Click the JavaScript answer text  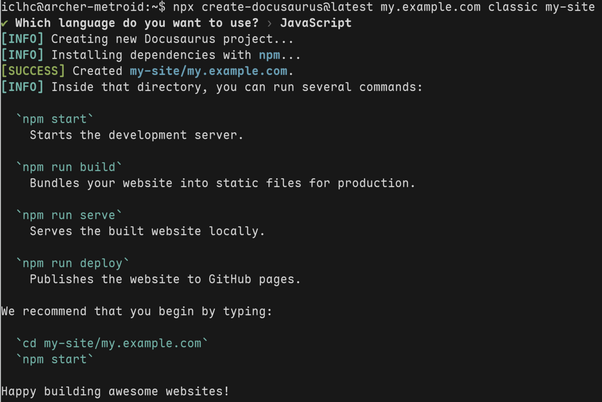pos(316,23)
